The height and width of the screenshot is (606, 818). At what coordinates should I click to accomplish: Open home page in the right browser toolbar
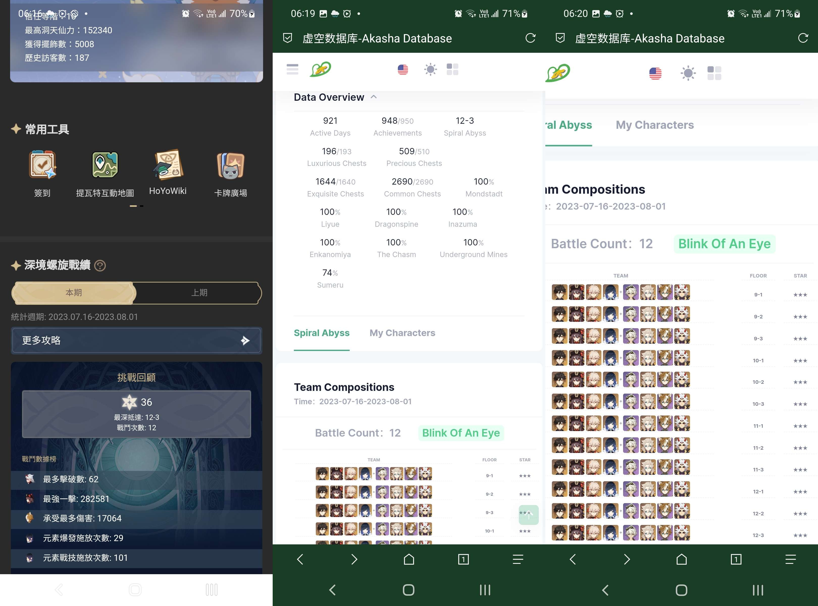[x=682, y=559]
